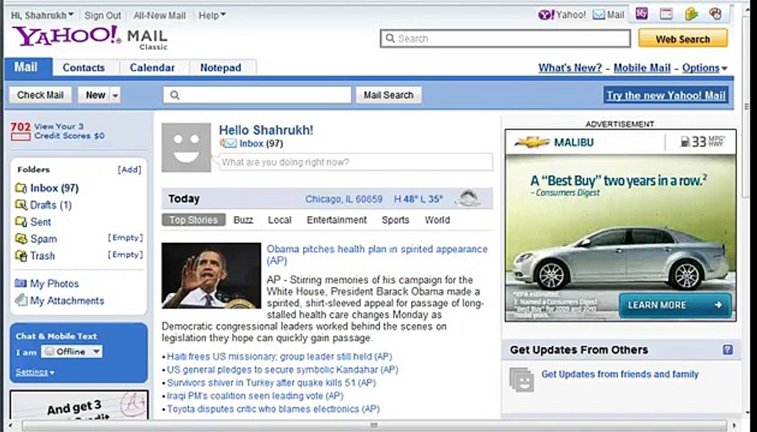
Task: Open Get Updates from friends and family
Action: [620, 374]
